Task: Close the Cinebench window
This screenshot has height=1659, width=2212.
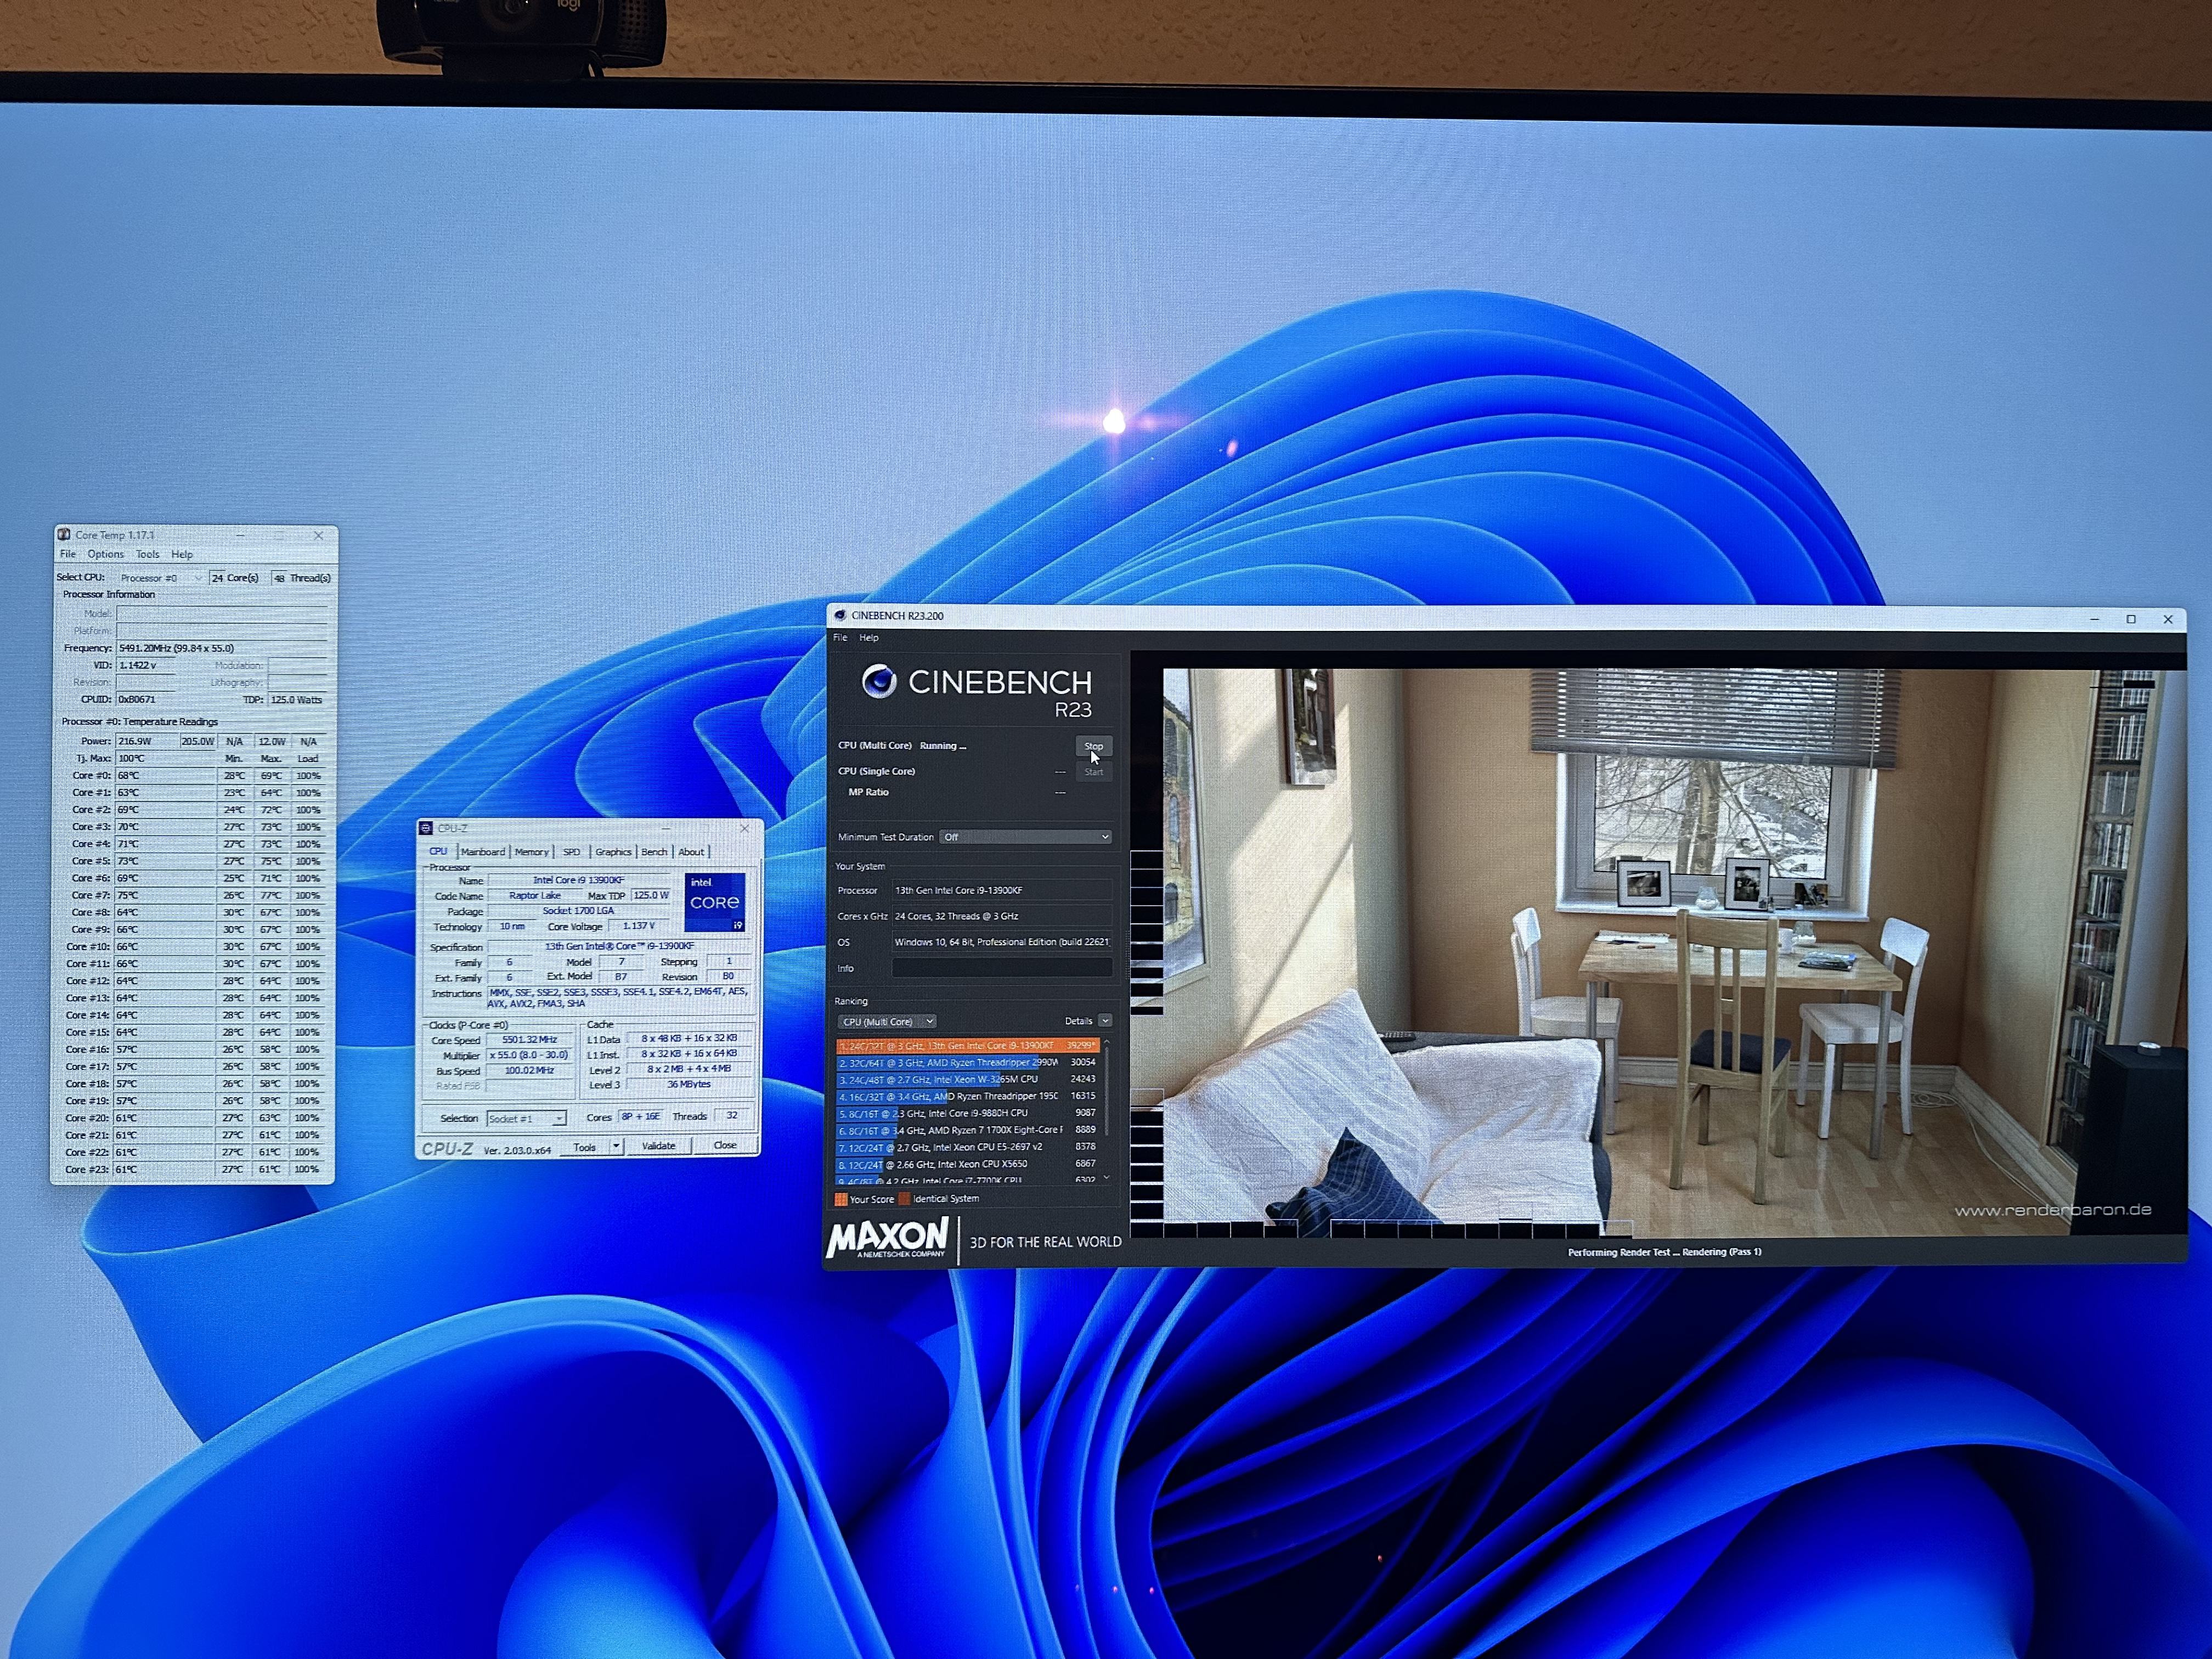Action: (2168, 619)
